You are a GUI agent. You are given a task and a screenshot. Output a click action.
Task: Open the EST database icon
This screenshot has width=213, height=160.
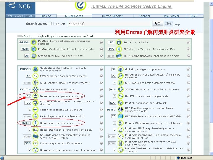(35, 76)
